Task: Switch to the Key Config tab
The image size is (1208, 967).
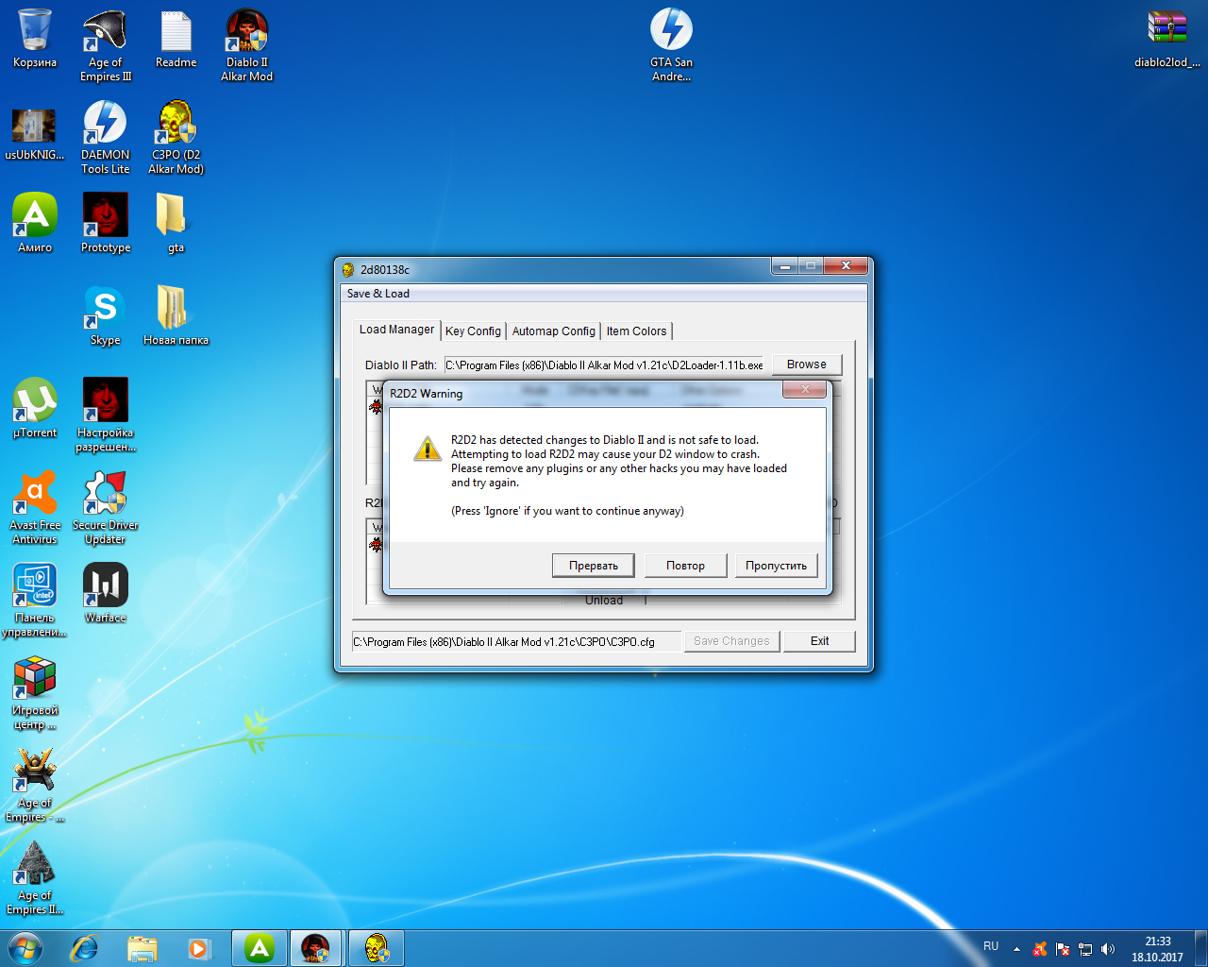Action: [473, 331]
